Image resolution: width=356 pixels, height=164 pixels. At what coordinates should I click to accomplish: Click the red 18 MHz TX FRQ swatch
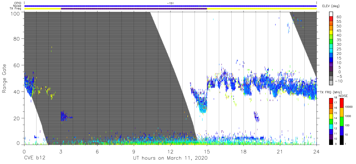(x=331, y=101)
